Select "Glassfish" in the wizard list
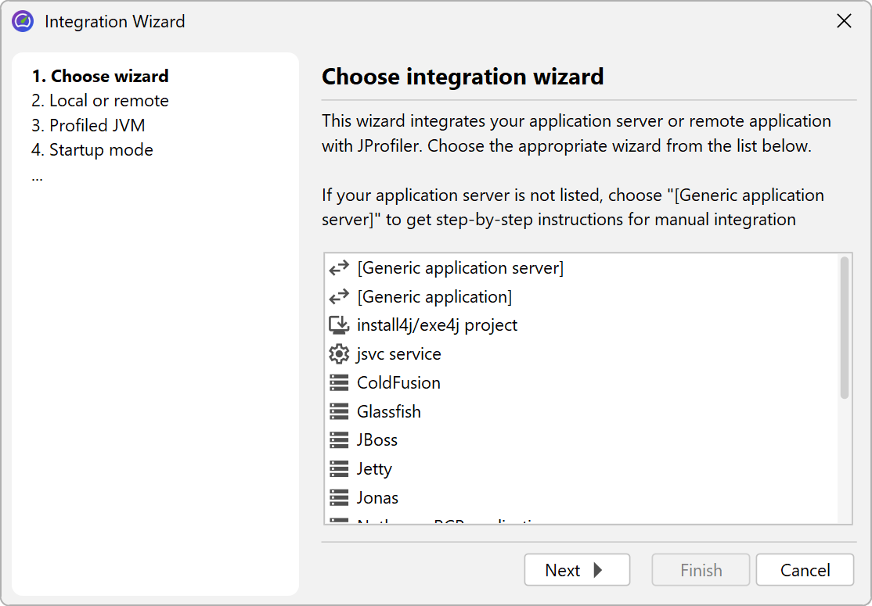 [389, 411]
